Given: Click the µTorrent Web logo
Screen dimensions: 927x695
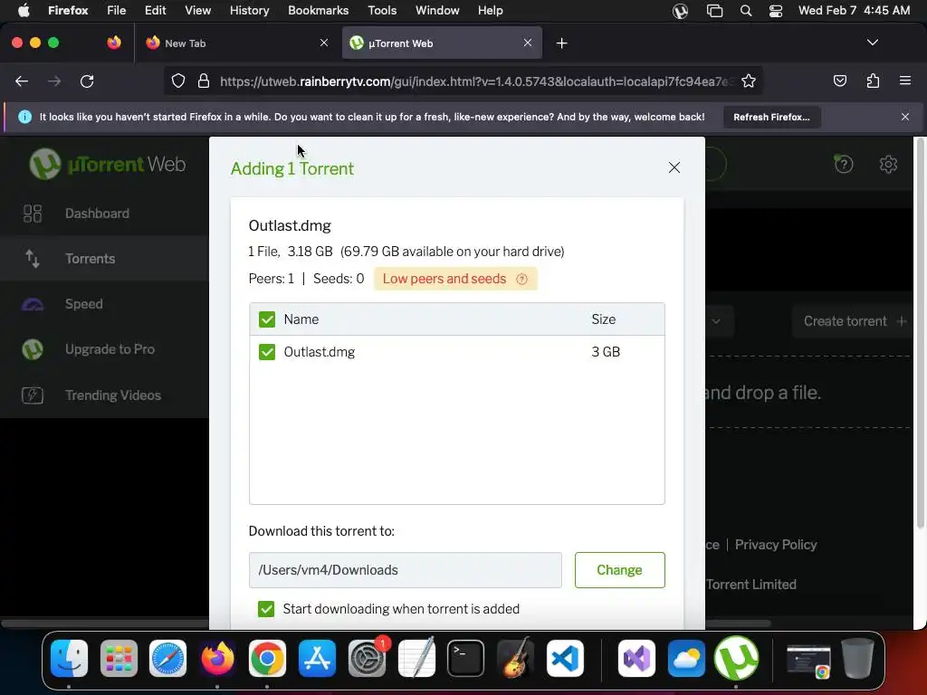Looking at the screenshot, I should click(x=108, y=165).
